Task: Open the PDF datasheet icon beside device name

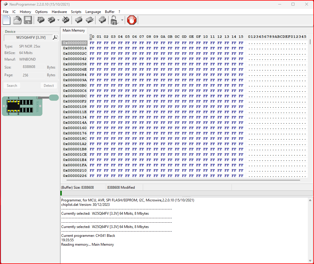Action: pos(55,38)
